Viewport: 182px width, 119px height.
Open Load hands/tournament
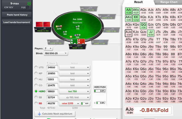pos(17,22)
